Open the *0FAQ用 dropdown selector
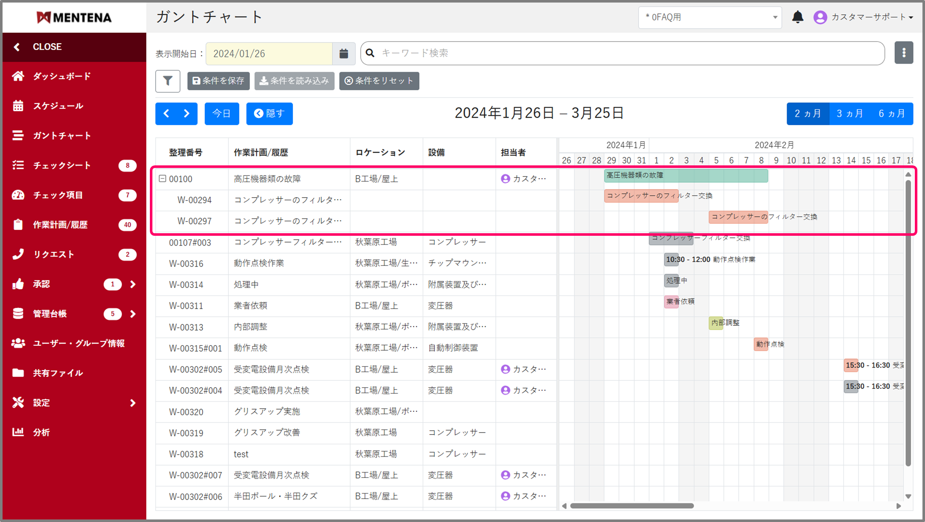The image size is (925, 522). [x=709, y=17]
